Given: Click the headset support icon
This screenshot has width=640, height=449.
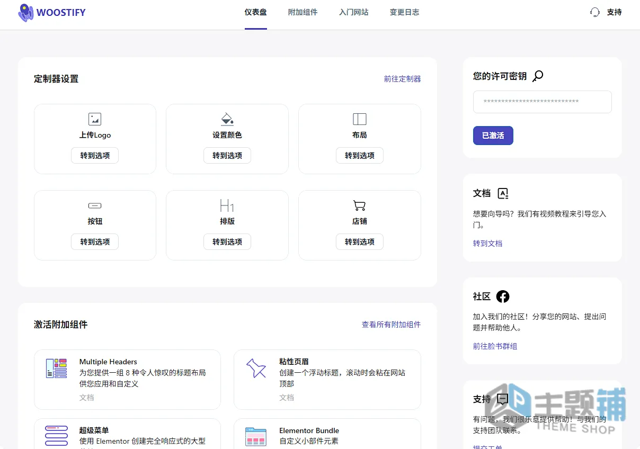Looking at the screenshot, I should click(595, 12).
